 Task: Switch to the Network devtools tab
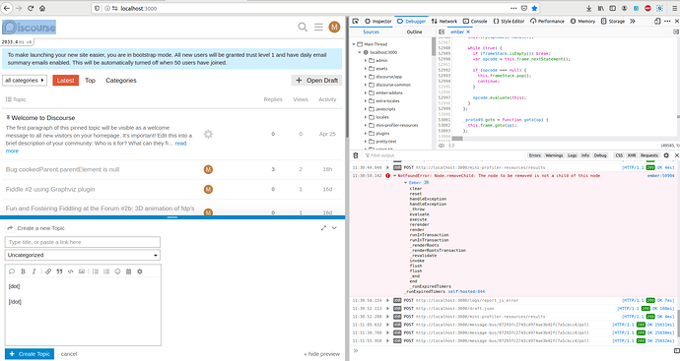pyautogui.click(x=444, y=21)
